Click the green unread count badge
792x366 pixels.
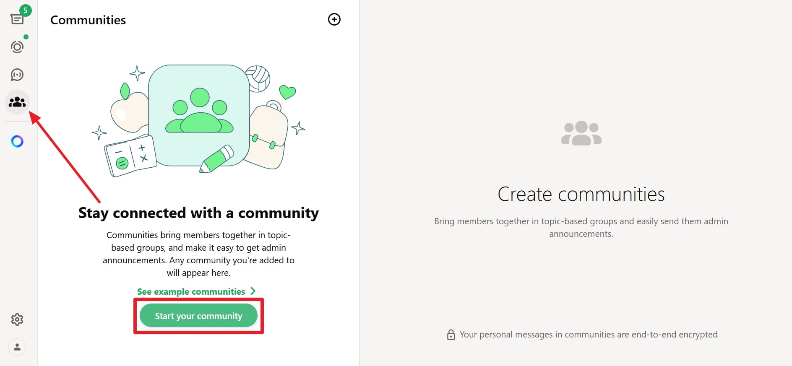point(26,10)
